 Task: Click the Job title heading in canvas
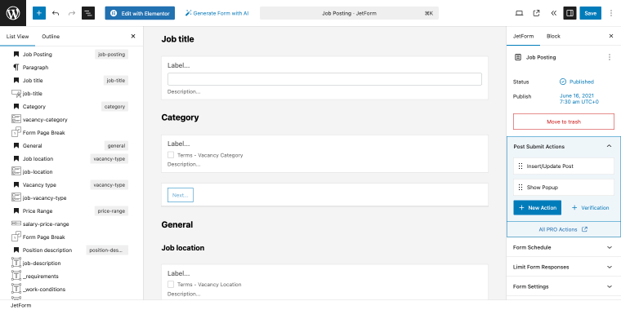point(177,39)
